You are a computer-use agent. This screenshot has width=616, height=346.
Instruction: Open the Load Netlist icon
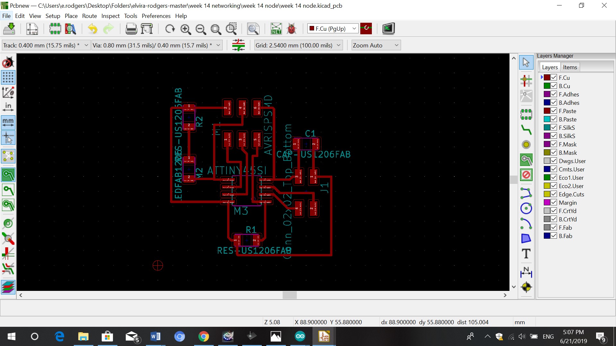276,29
